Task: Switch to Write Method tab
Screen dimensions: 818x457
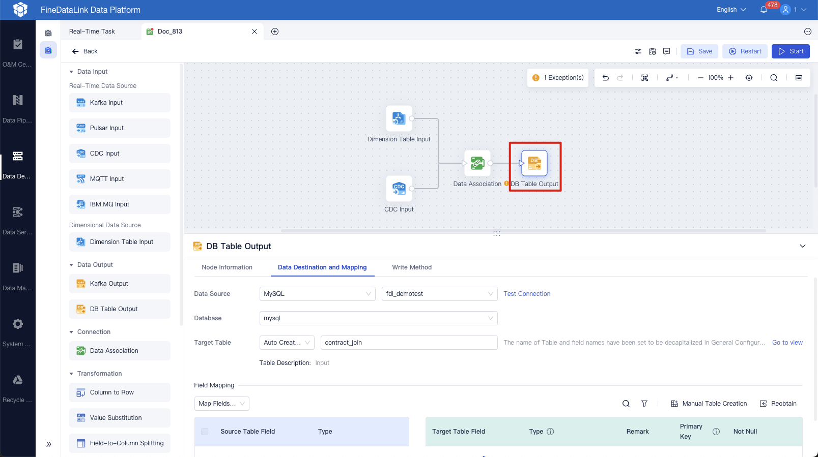Action: 412,267
